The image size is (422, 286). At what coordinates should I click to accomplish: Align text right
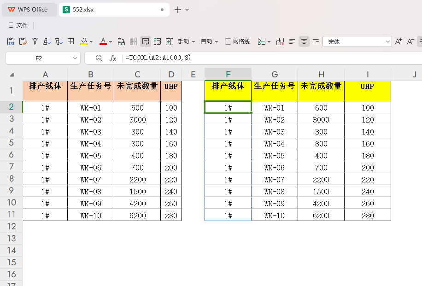[x=316, y=41]
